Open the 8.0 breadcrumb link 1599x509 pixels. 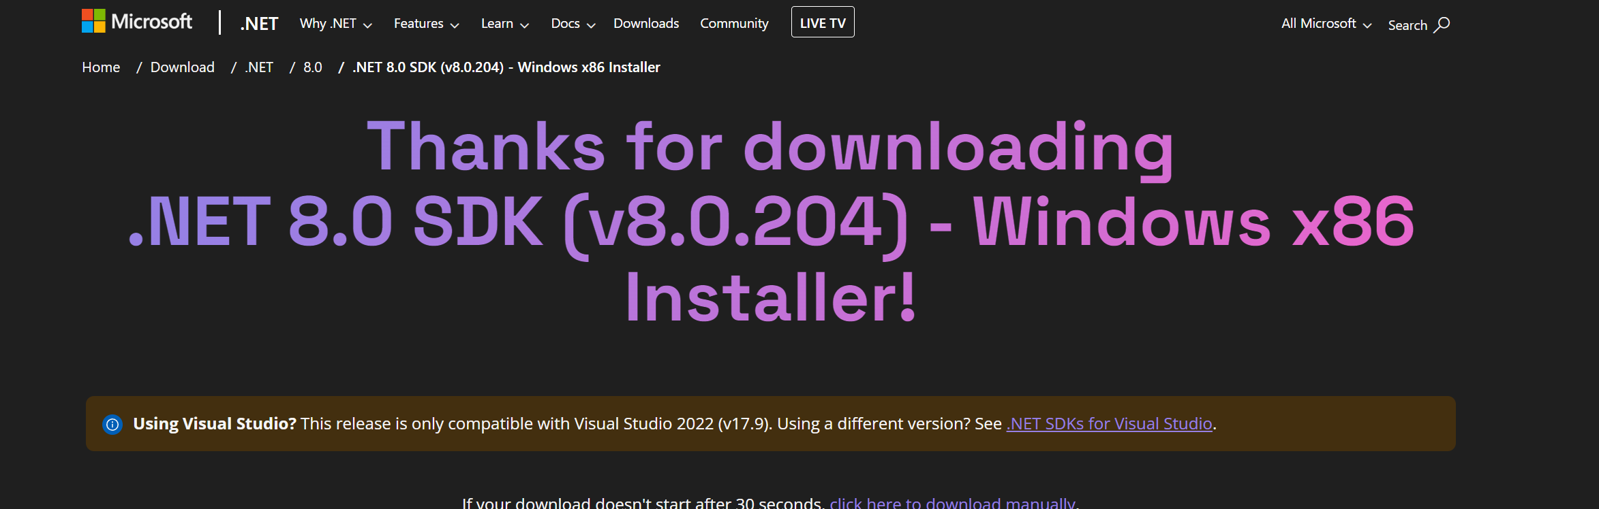pyautogui.click(x=313, y=67)
